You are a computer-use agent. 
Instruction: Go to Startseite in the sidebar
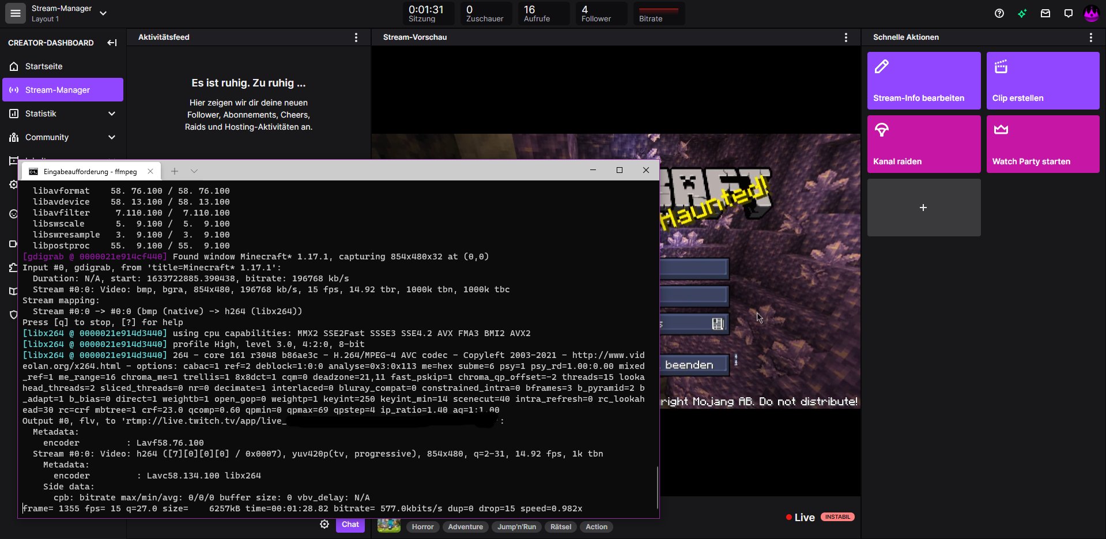click(63, 66)
